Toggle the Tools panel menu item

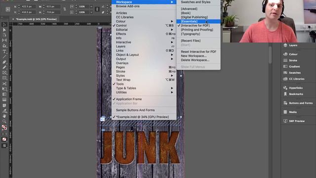144,84
